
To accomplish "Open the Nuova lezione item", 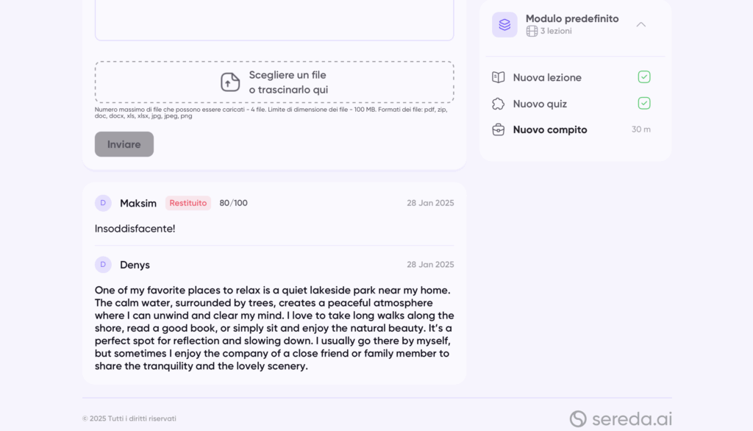I will 547,78.
